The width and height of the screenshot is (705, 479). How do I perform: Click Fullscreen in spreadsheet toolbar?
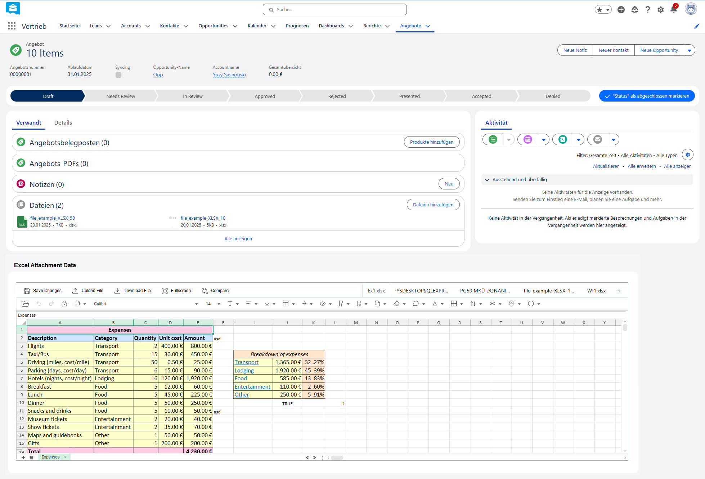click(x=176, y=291)
